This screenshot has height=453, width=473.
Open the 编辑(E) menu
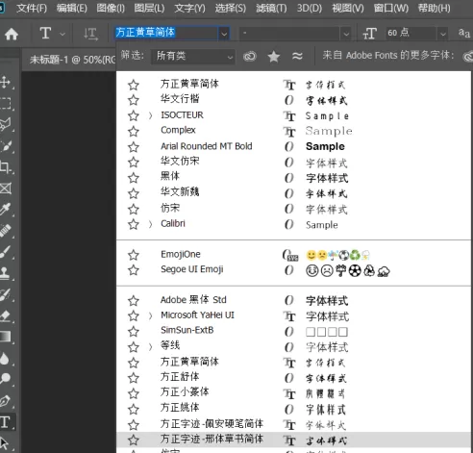point(72,8)
